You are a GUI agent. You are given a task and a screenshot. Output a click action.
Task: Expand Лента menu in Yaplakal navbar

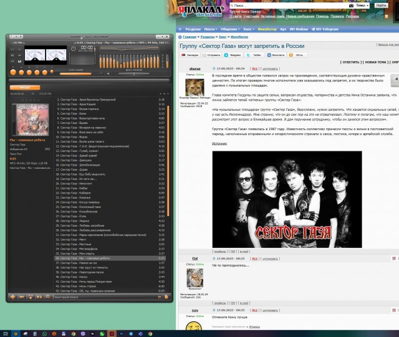coord(211,29)
